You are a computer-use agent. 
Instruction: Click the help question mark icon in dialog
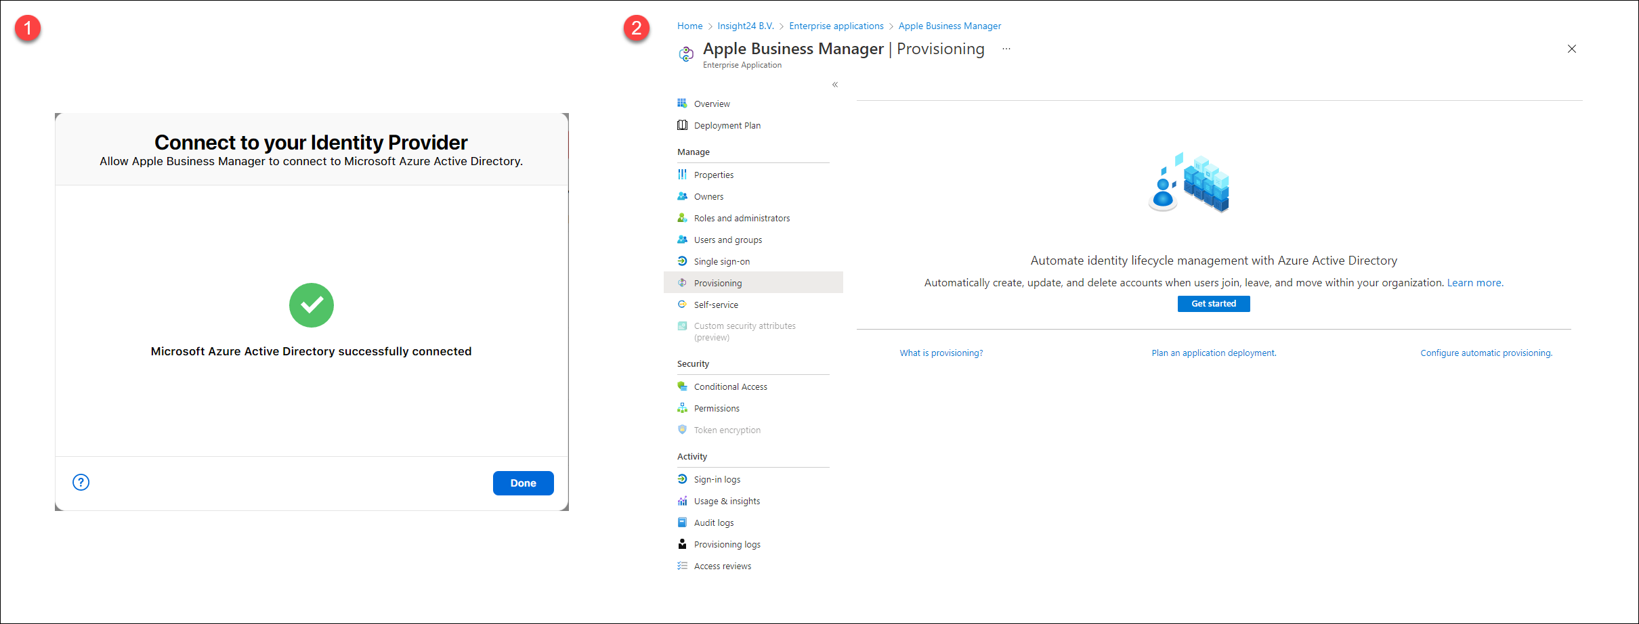point(81,482)
